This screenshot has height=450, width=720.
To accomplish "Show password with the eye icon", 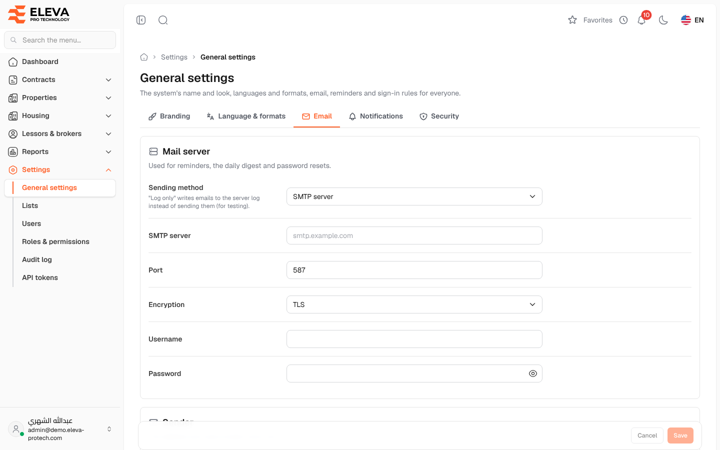I will pyautogui.click(x=533, y=373).
